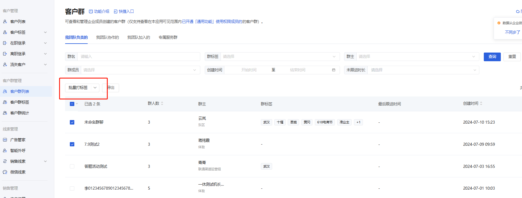Expand the 流失客户 sidebar submenu
This screenshot has width=522, height=198.
point(45,65)
